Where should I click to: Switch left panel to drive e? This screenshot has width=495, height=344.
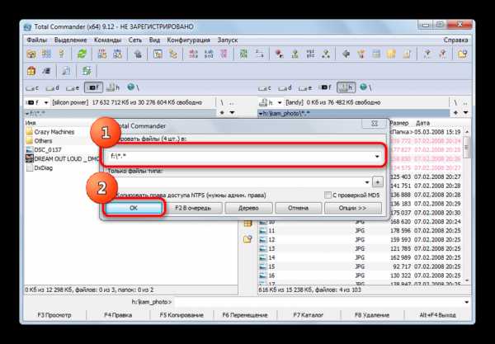(73, 88)
